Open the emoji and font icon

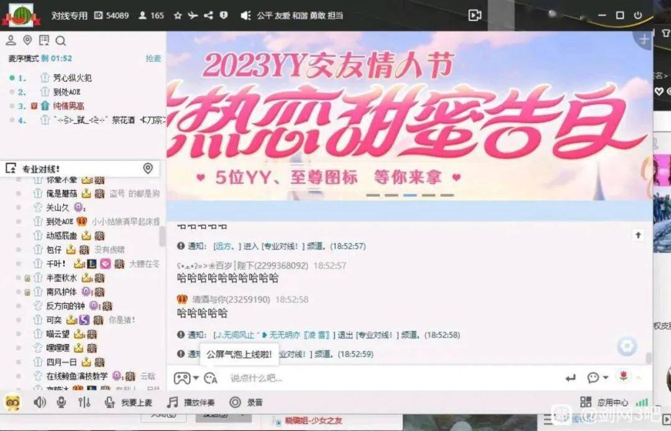(x=211, y=378)
